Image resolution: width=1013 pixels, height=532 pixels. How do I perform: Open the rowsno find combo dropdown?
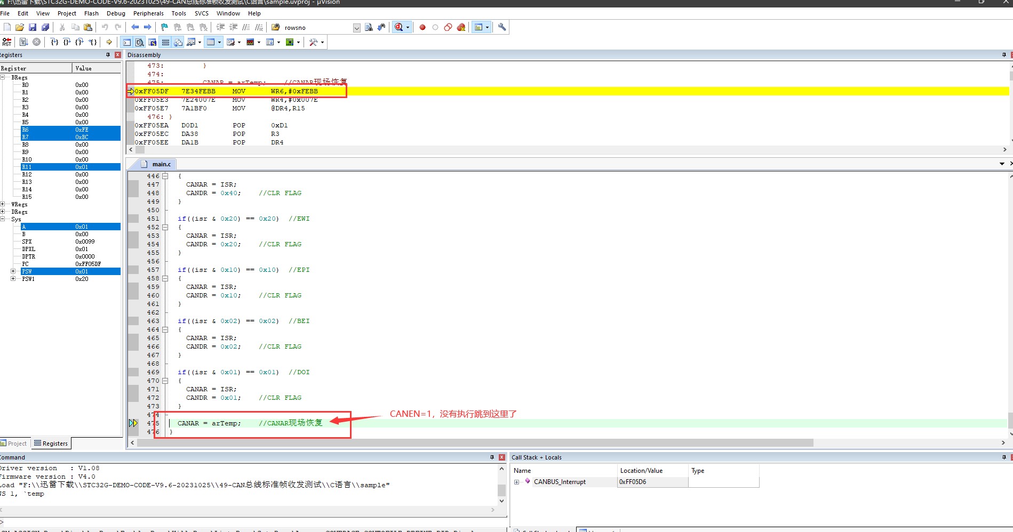[x=356, y=28]
